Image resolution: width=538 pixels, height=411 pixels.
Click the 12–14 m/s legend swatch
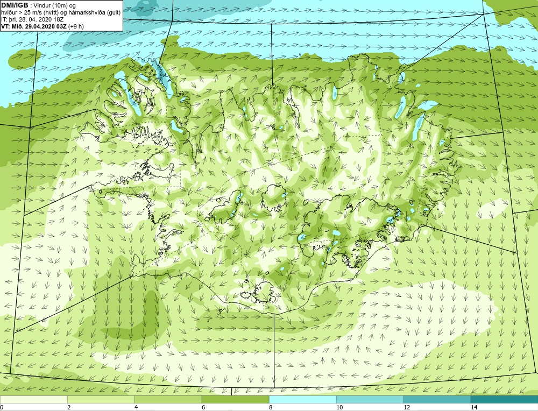point(437,400)
